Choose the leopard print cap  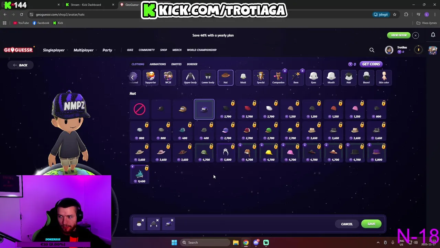183,109
